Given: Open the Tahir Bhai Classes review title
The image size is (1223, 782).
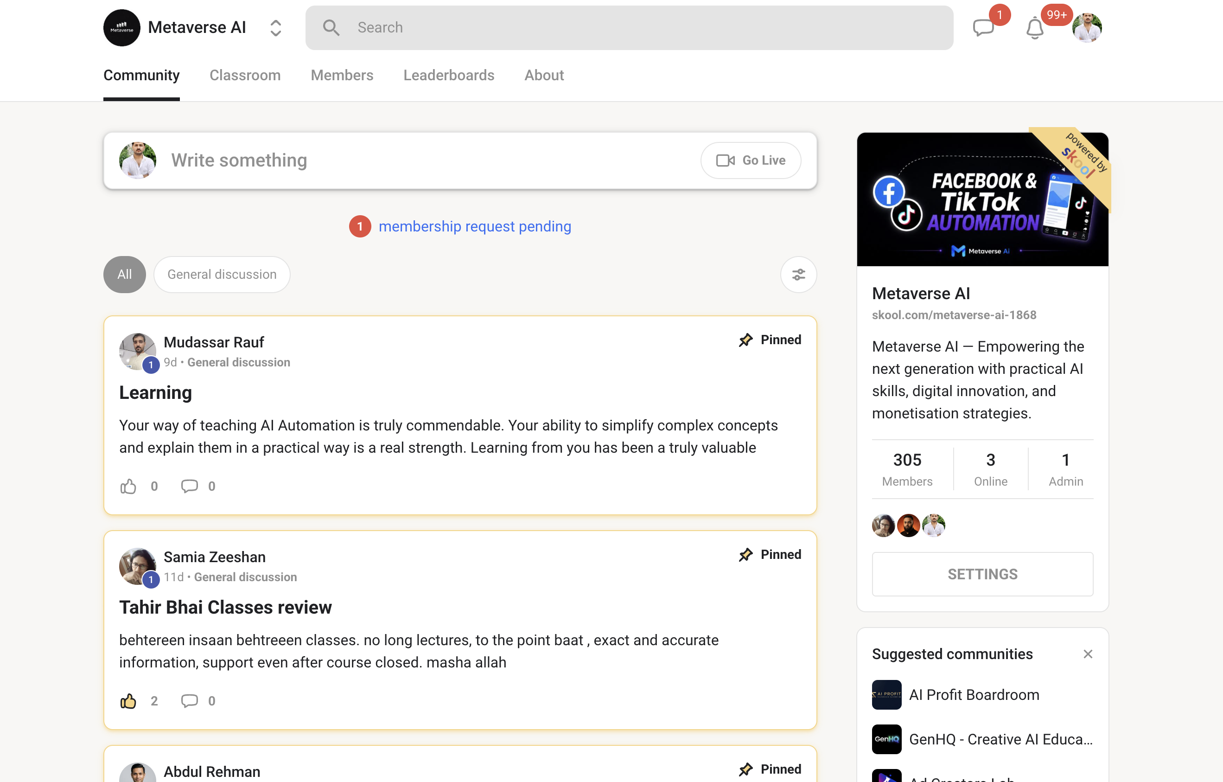Looking at the screenshot, I should 225,608.
